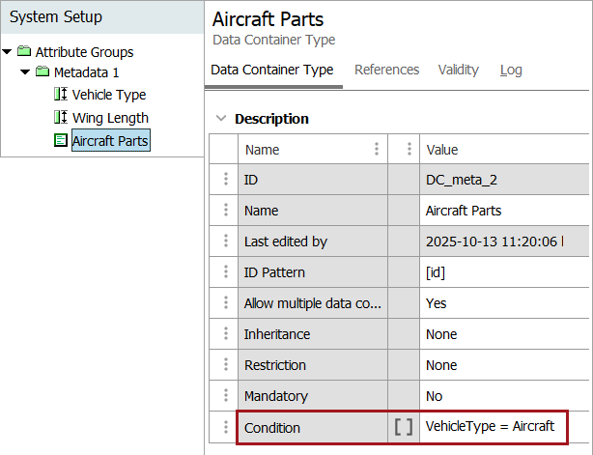
Task: Click the brackets icon in Condition row
Action: click(x=403, y=427)
